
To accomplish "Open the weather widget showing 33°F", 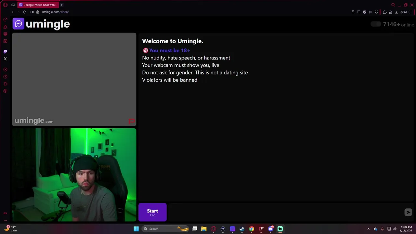I will (x=10, y=229).
